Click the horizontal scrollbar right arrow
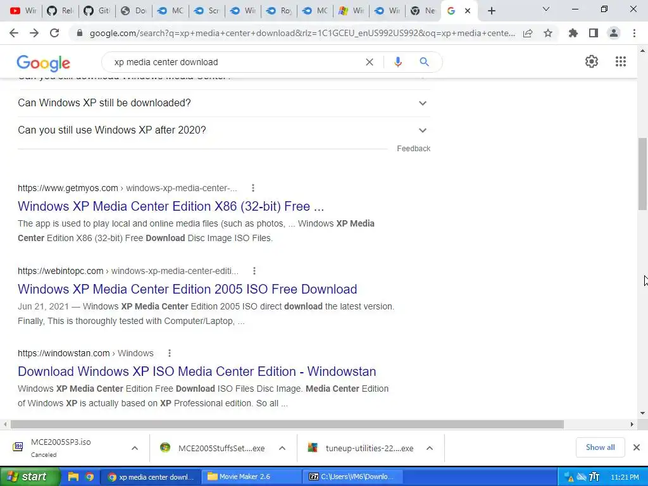The height and width of the screenshot is (486, 648). click(x=632, y=425)
